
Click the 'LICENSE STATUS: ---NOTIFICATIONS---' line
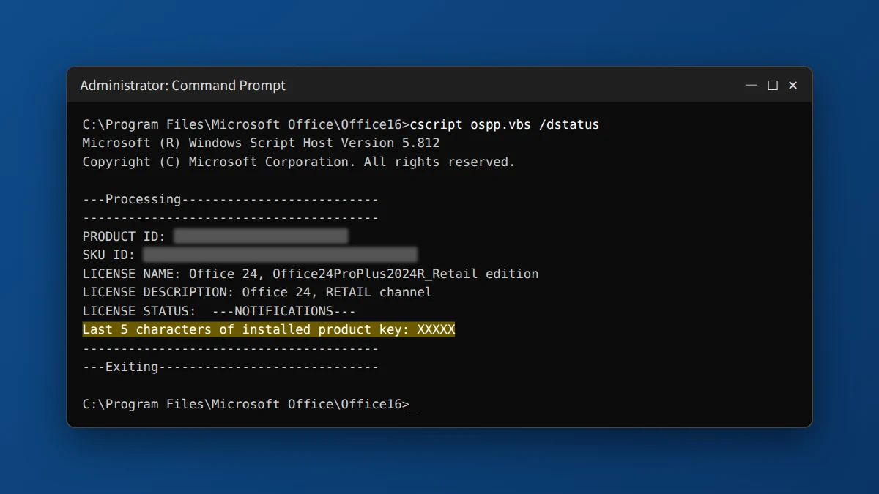point(219,311)
